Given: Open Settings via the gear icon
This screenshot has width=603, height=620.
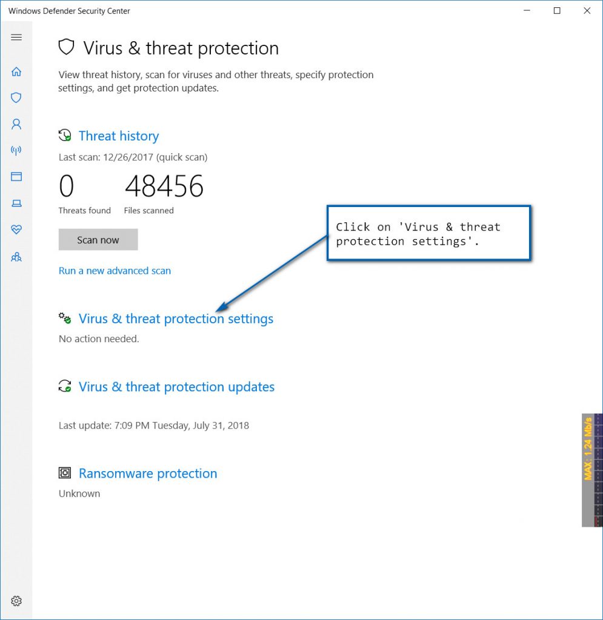Looking at the screenshot, I should 16,601.
